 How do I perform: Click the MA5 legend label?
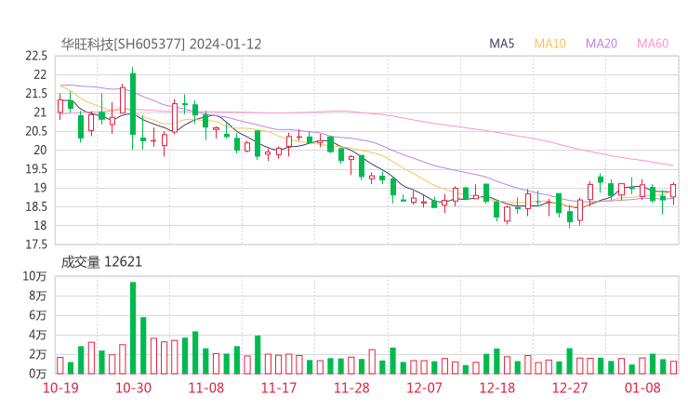click(x=501, y=44)
